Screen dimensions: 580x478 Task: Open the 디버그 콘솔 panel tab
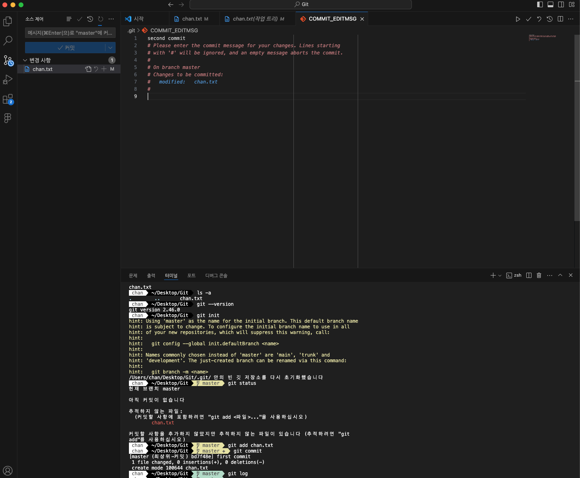(x=216, y=276)
